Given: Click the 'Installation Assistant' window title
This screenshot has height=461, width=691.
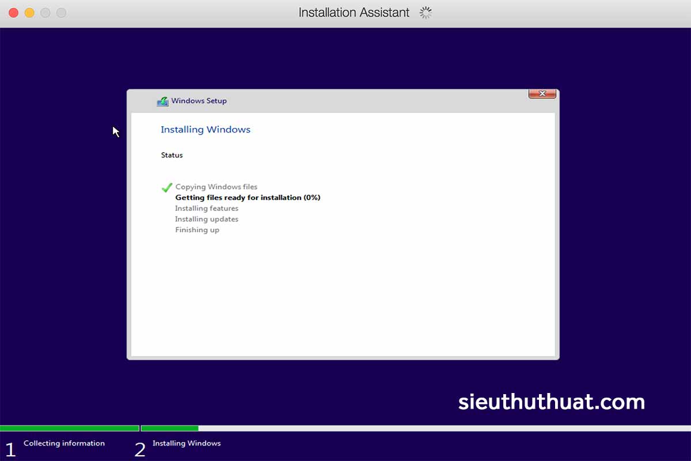Looking at the screenshot, I should pyautogui.click(x=354, y=13).
